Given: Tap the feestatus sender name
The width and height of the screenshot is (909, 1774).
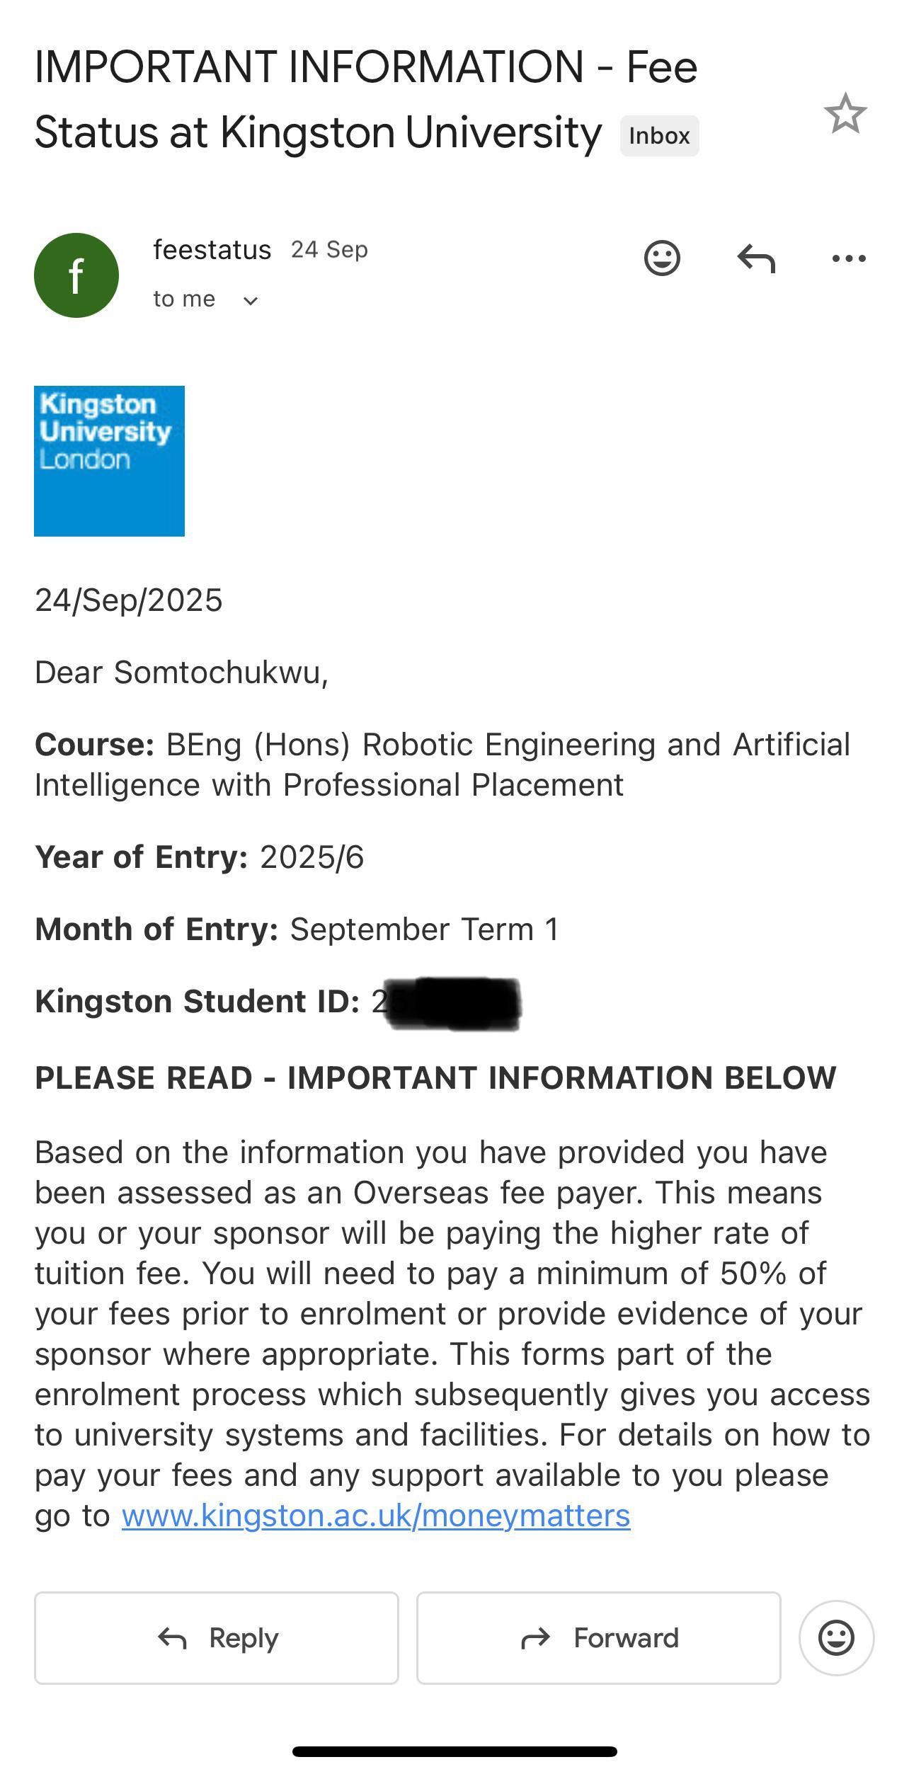Looking at the screenshot, I should coord(212,250).
